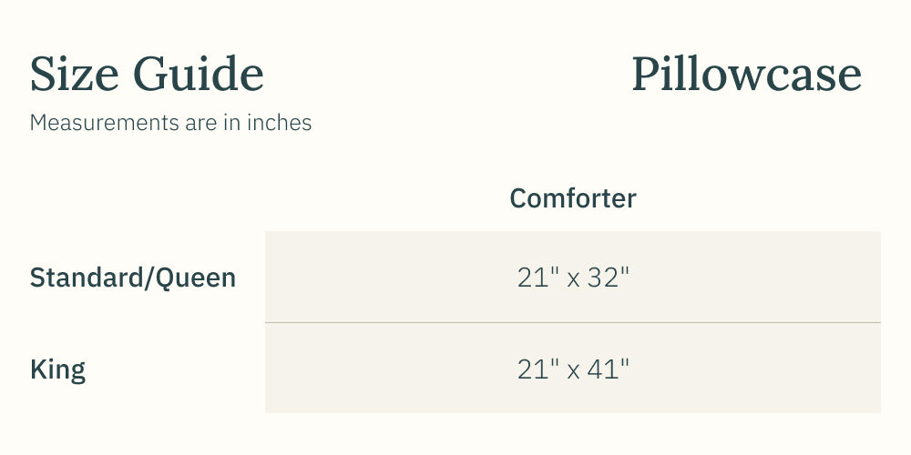Click the 32" measurement value

[x=609, y=278]
